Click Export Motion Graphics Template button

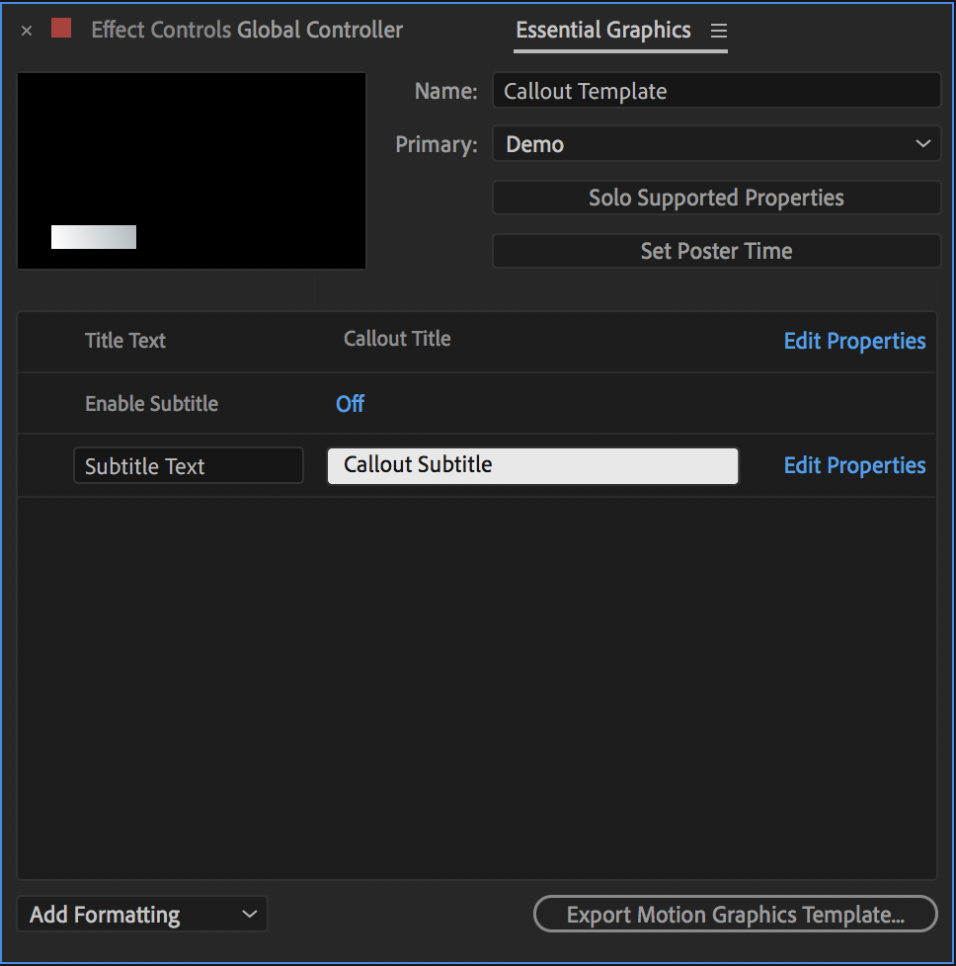click(x=735, y=915)
